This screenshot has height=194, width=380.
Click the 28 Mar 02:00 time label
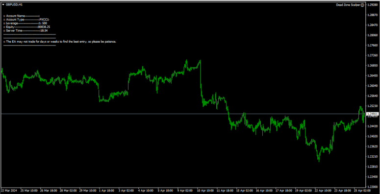click(x=68, y=191)
